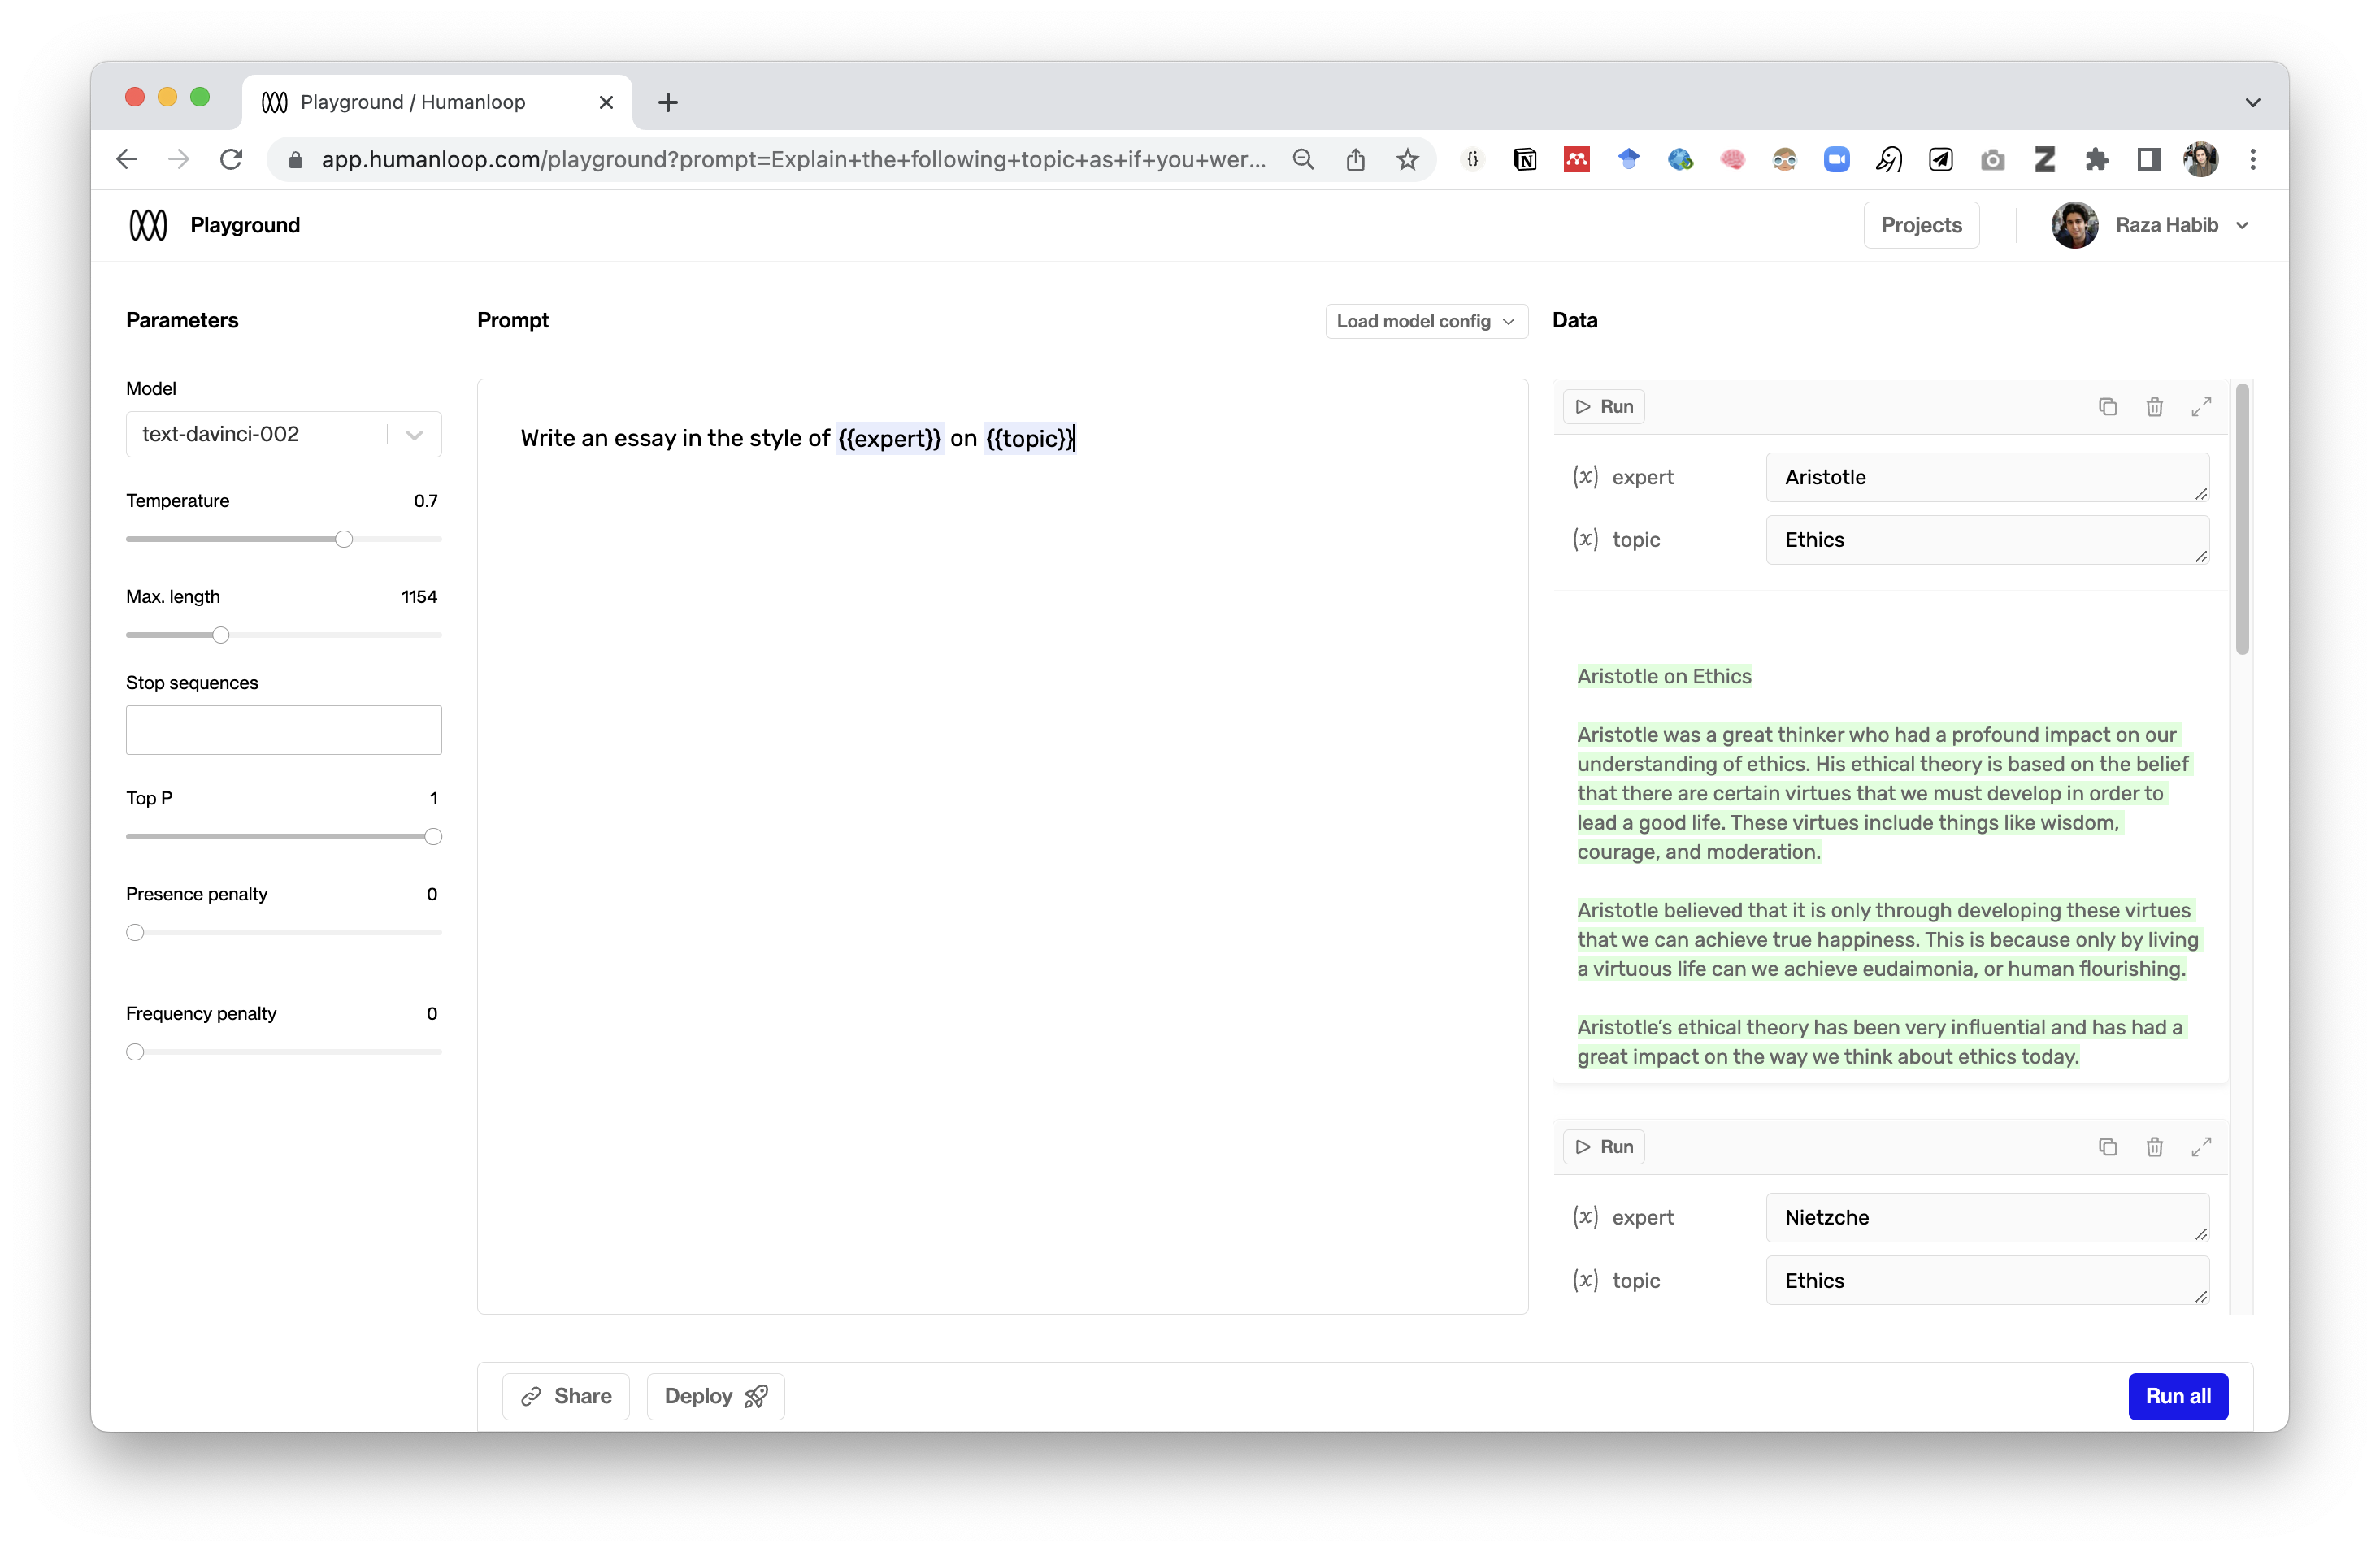Open a new browser tab
The image size is (2380, 1552).
pyautogui.click(x=668, y=102)
